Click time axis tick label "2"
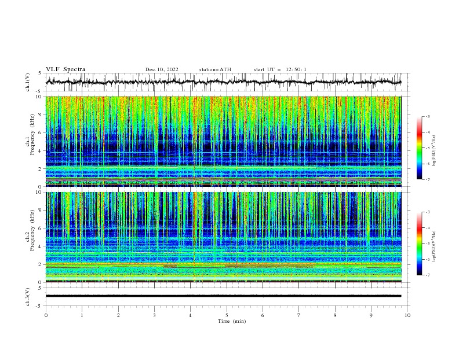459x354 pixels. click(x=118, y=315)
